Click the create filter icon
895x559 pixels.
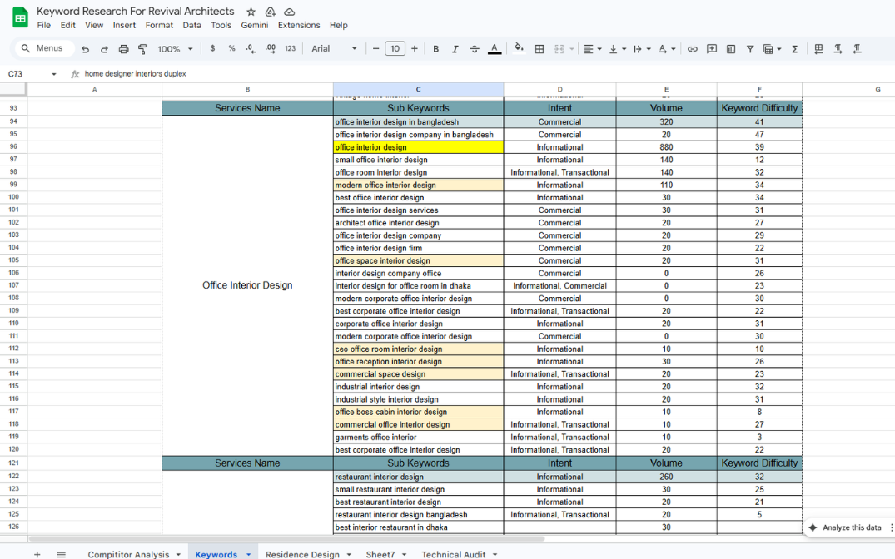click(750, 49)
